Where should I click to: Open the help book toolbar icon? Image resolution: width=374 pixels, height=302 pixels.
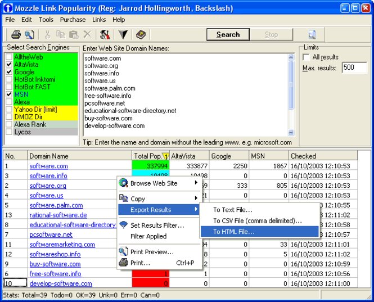click(x=141, y=35)
